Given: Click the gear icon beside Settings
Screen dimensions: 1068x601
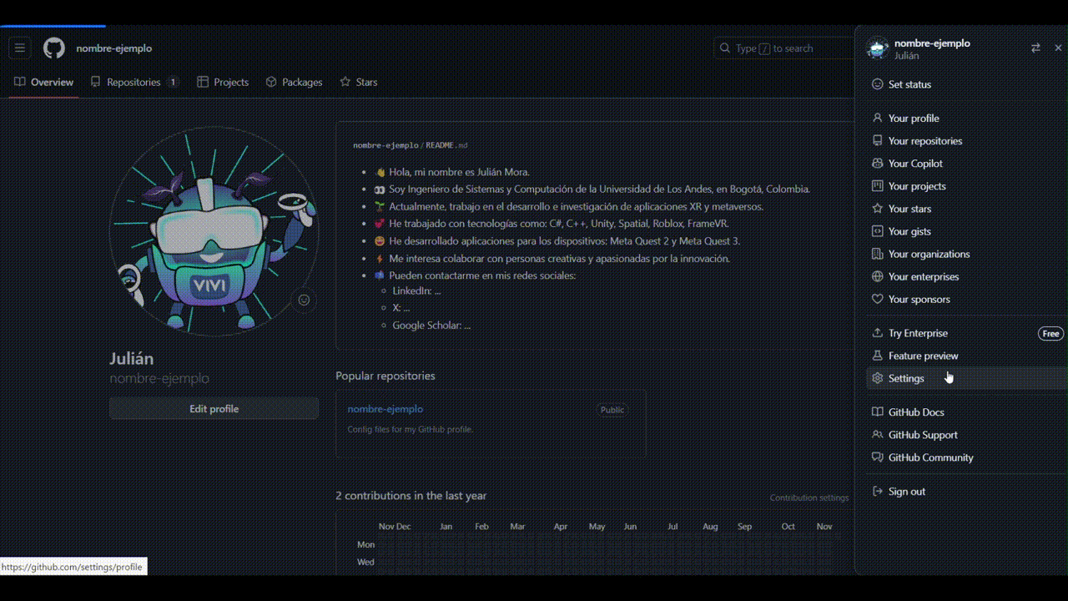Looking at the screenshot, I should pos(877,378).
